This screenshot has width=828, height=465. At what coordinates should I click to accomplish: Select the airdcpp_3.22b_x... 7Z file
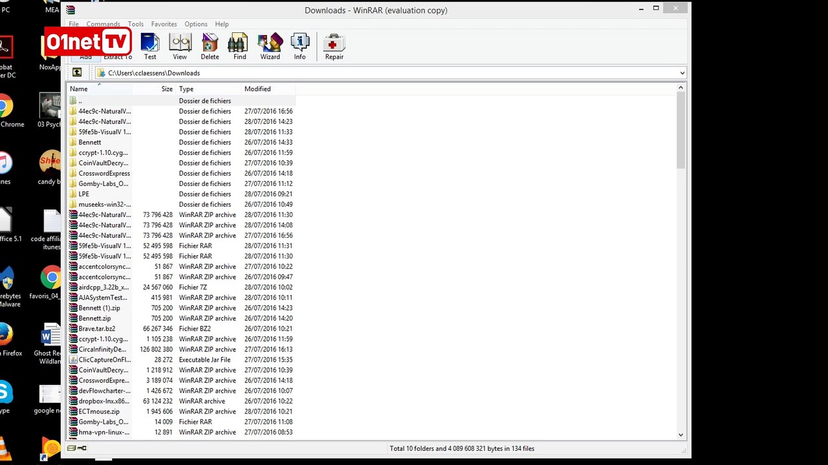(x=181, y=287)
